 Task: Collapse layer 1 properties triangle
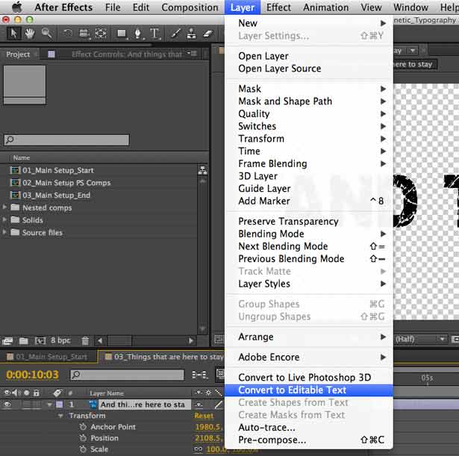49,405
